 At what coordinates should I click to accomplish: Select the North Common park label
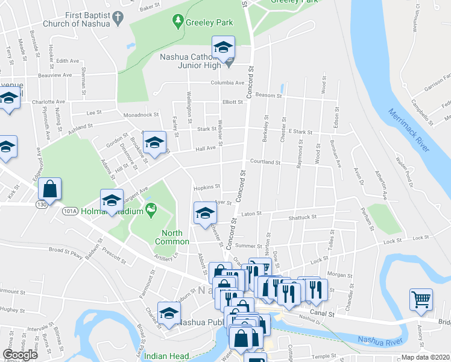[x=172, y=237]
